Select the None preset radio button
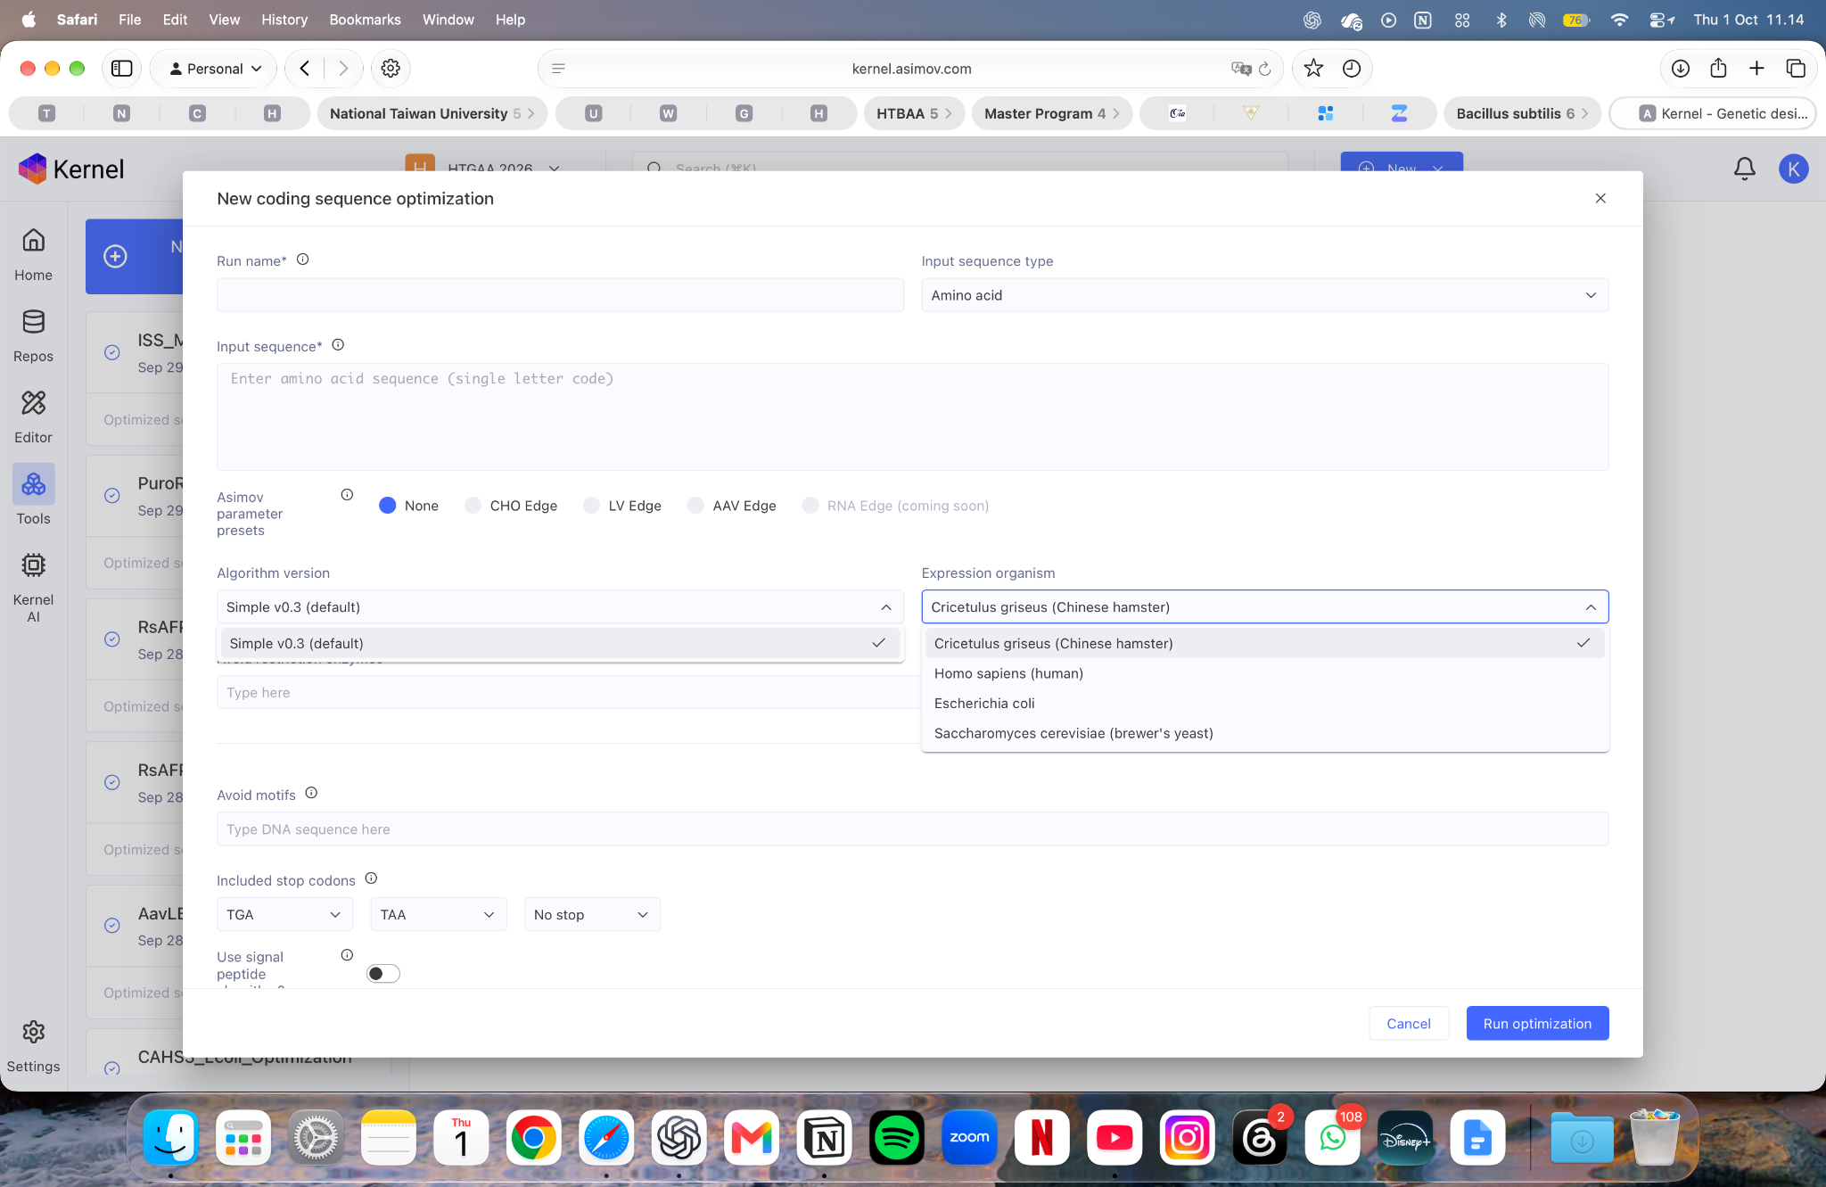This screenshot has height=1187, width=1826. click(x=387, y=506)
